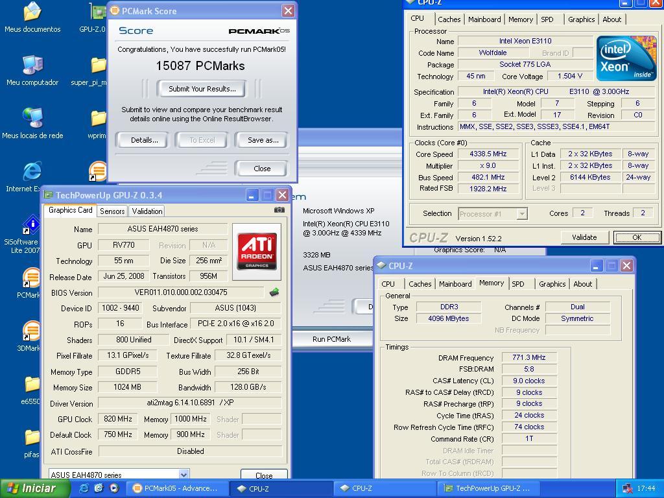Click GPU-Z screenshot camera icon
Viewport: 664px width, 498px height.
(279, 209)
